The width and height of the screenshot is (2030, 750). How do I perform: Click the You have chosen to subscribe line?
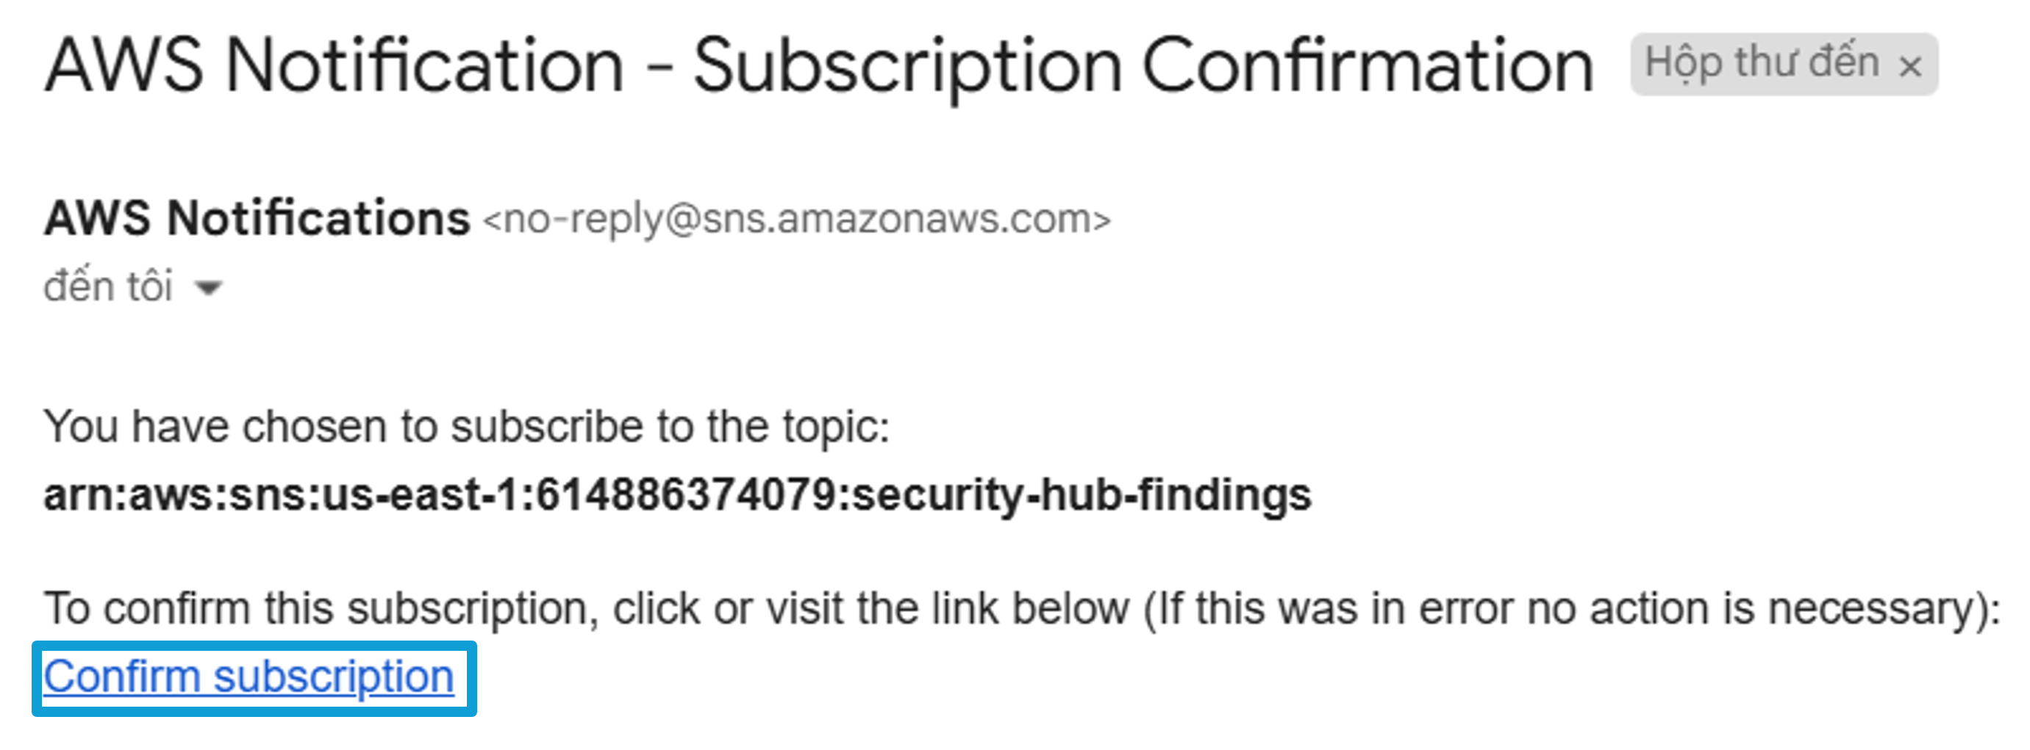[467, 428]
